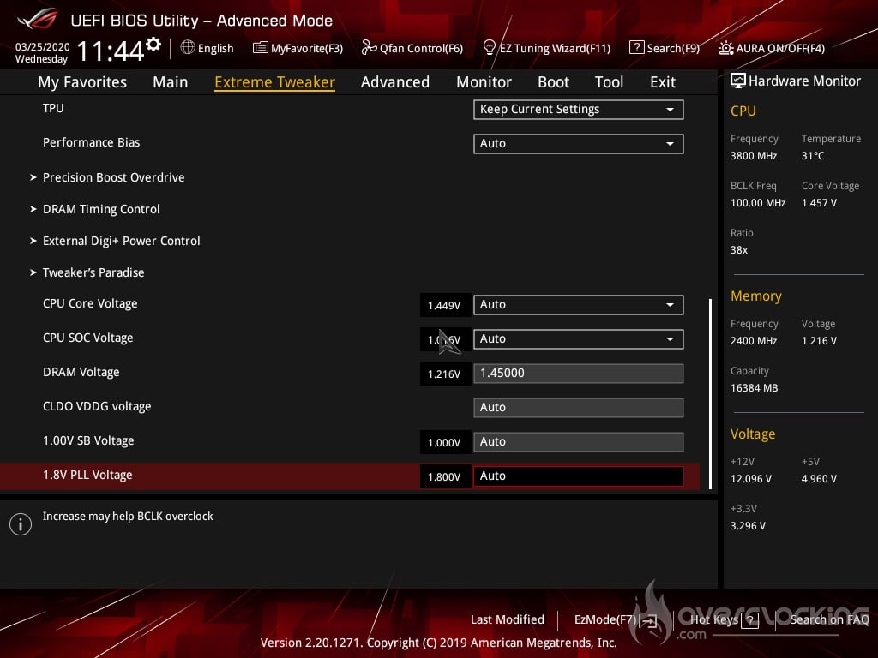The height and width of the screenshot is (658, 878).
Task: Click the 12.096 V reading
Action: point(751,478)
